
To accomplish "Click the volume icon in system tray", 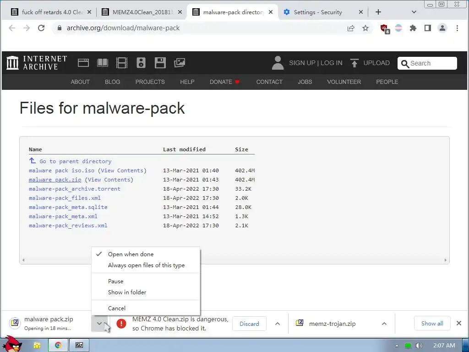I will 419,346.
